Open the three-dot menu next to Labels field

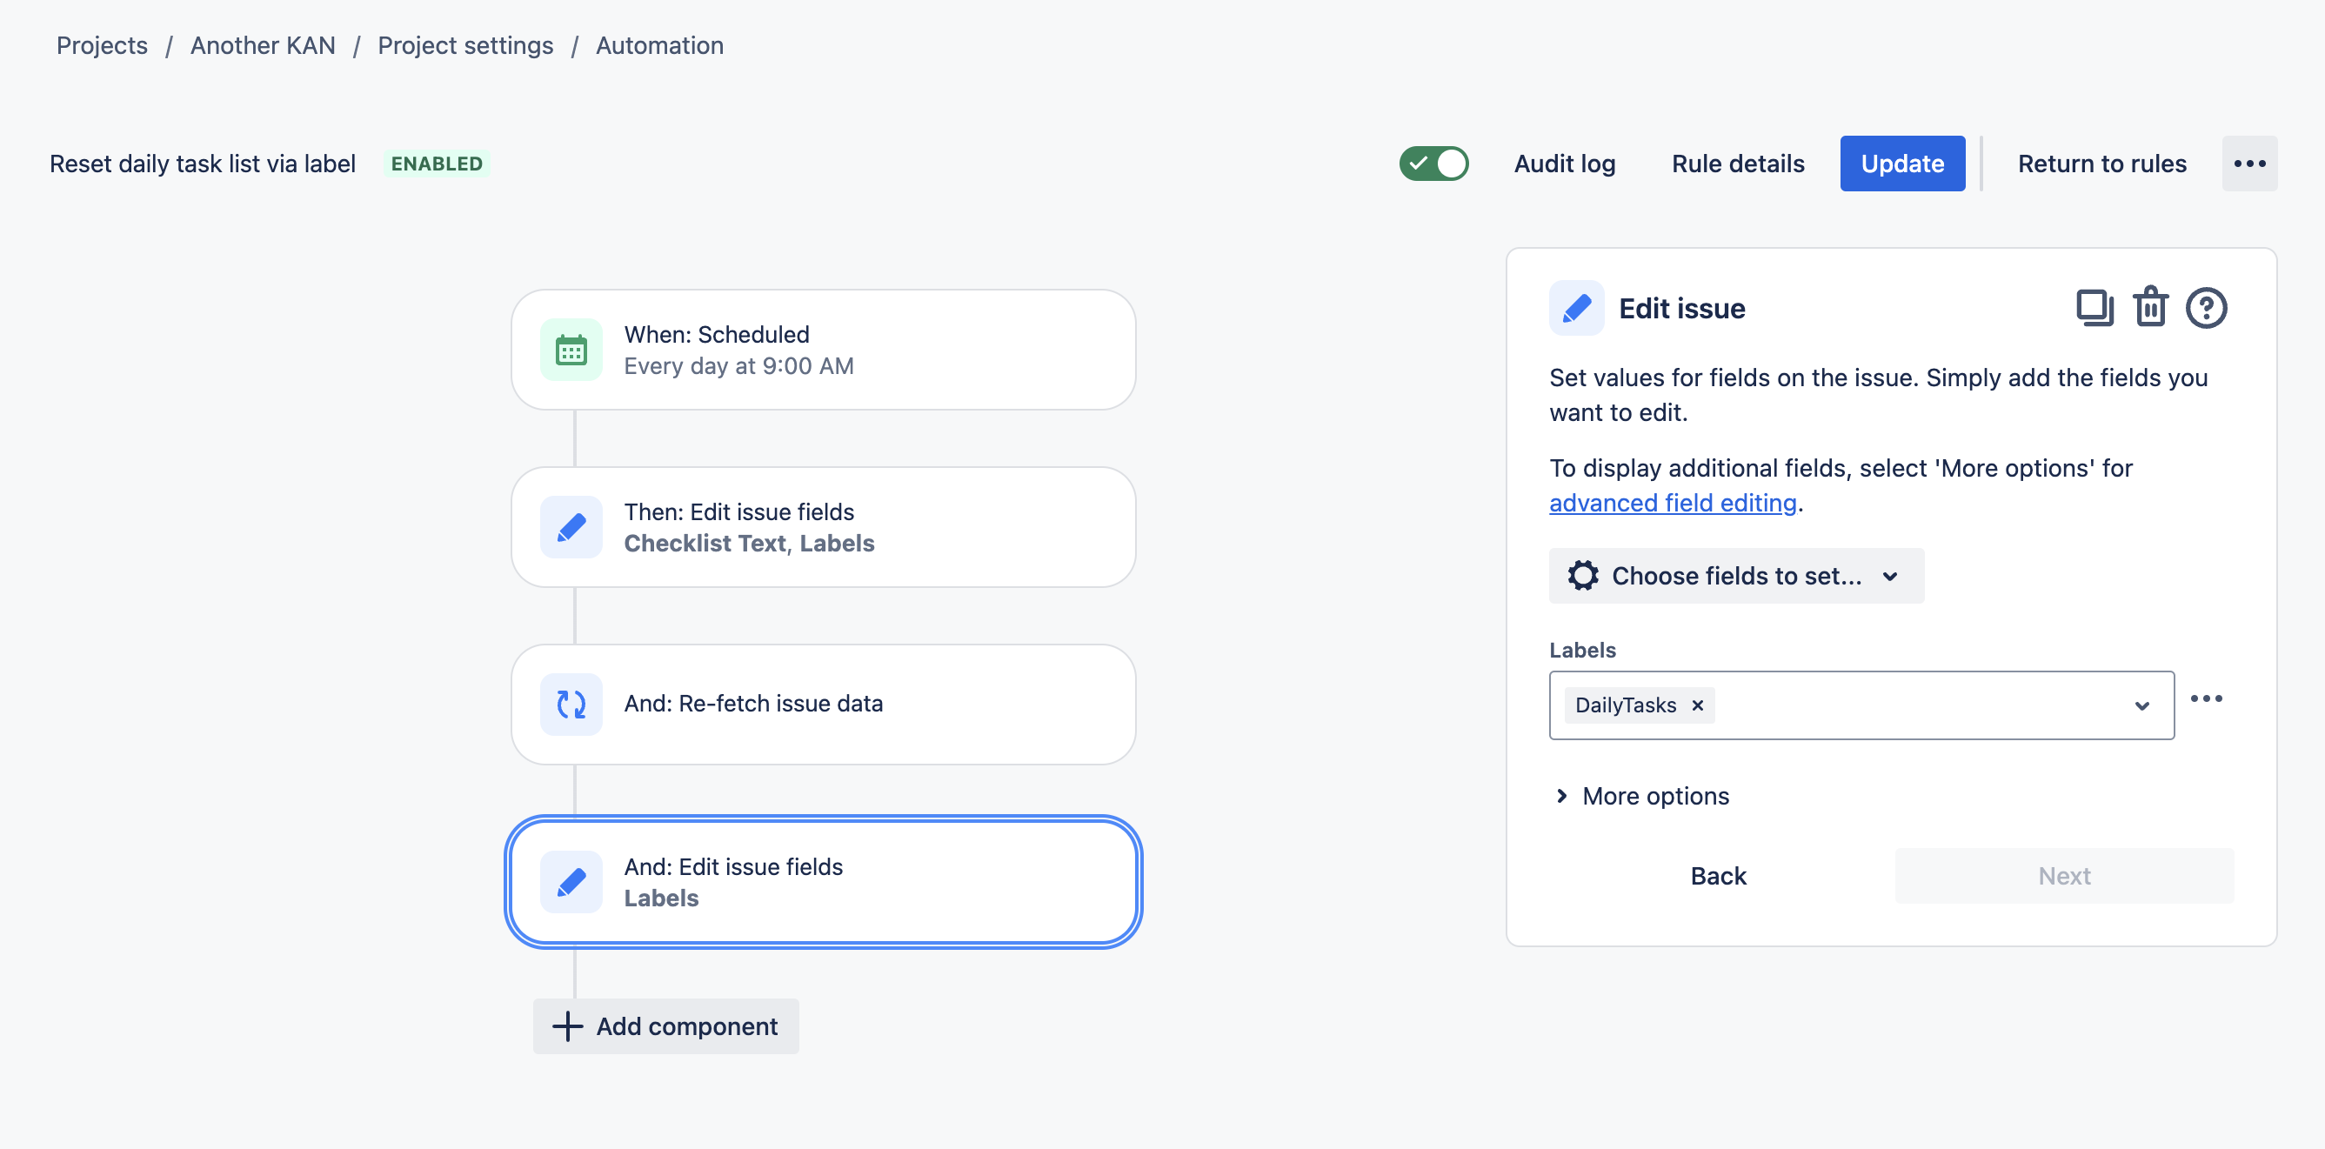(x=2206, y=698)
